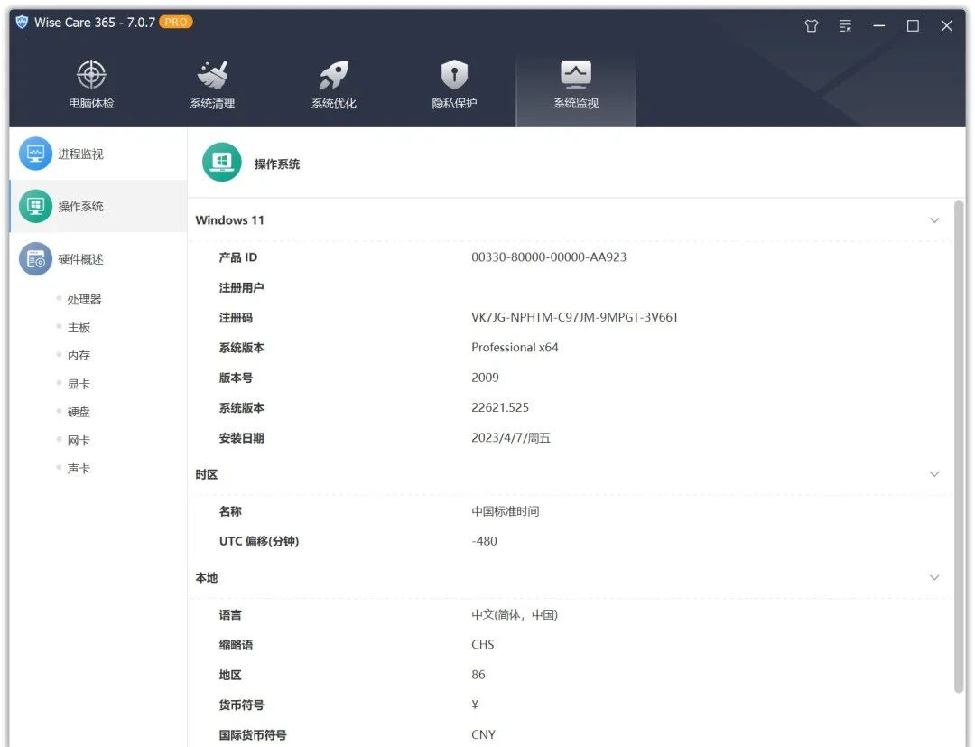Open the 内存 hardware item
The width and height of the screenshot is (975, 747).
pos(79,355)
